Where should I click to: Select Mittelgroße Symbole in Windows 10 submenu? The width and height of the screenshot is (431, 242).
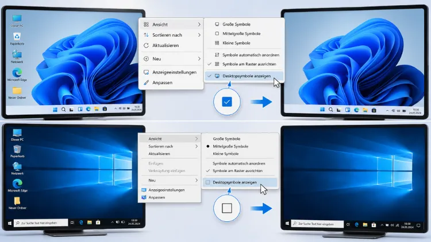(x=240, y=146)
